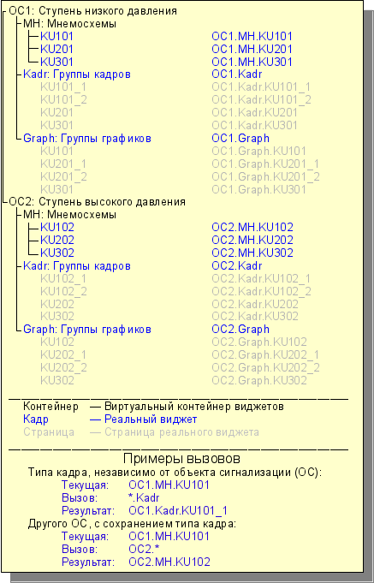Click the heading "Примеры вызовов"

click(181, 459)
